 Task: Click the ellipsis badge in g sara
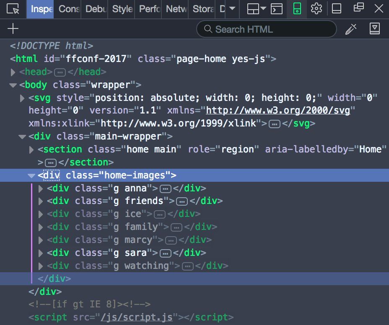166,253
